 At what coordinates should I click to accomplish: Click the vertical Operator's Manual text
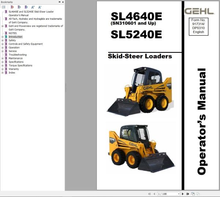point(201,122)
